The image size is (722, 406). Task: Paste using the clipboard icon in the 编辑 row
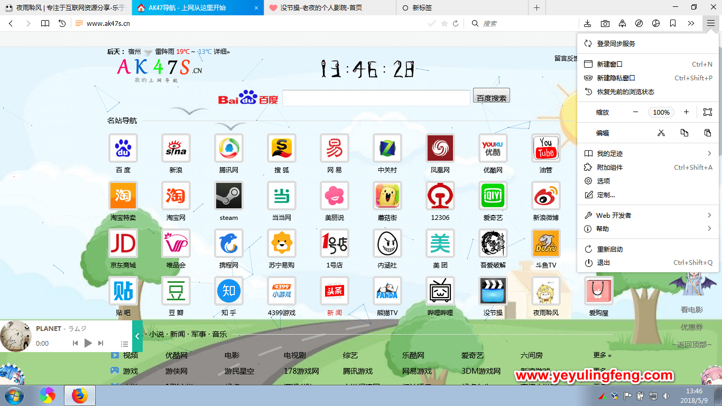(x=708, y=133)
